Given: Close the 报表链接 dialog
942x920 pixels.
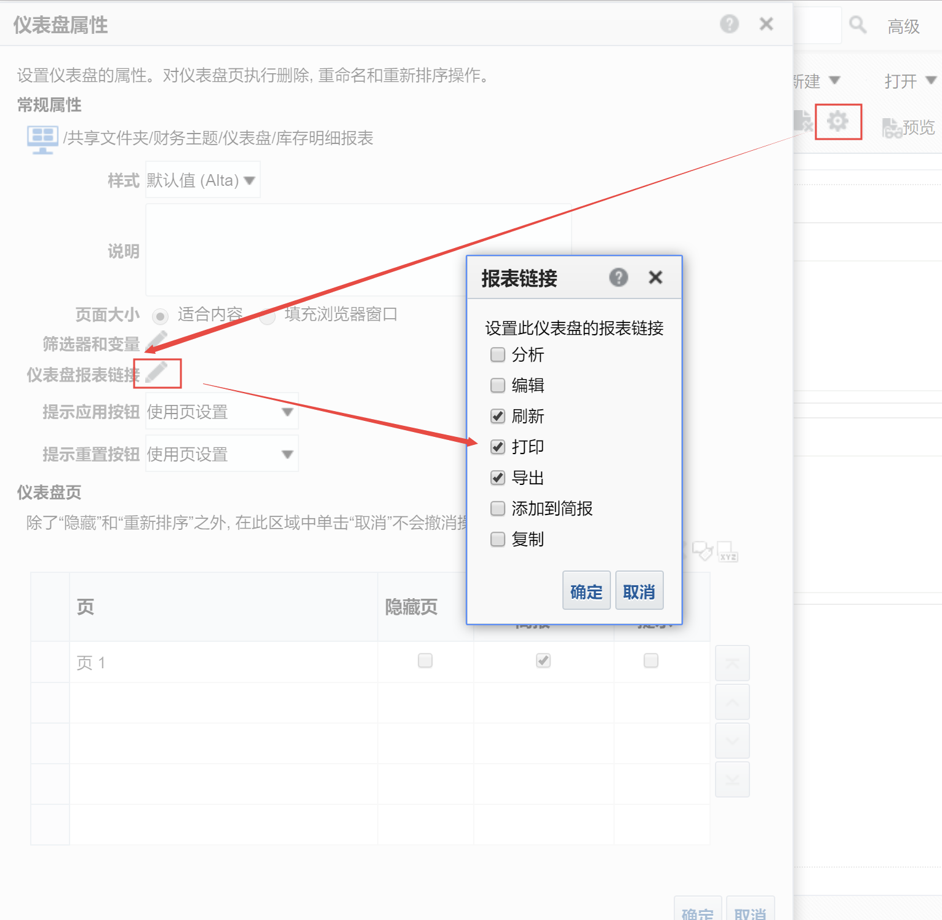Looking at the screenshot, I should (x=655, y=278).
